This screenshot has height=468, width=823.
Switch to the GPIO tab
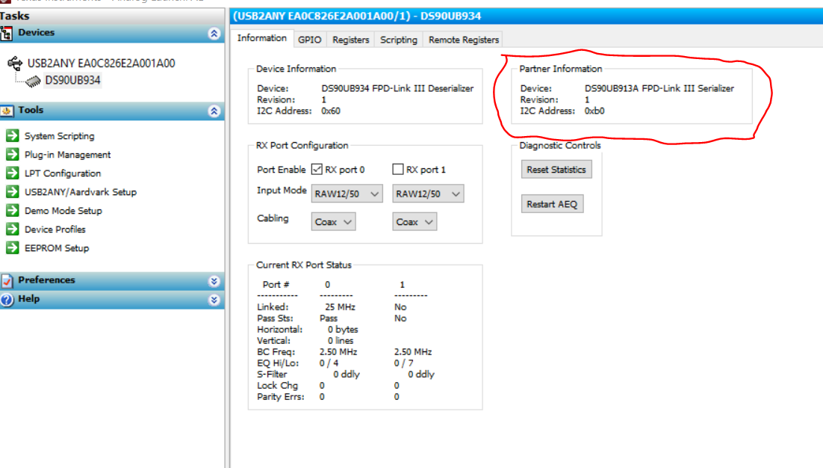[310, 40]
